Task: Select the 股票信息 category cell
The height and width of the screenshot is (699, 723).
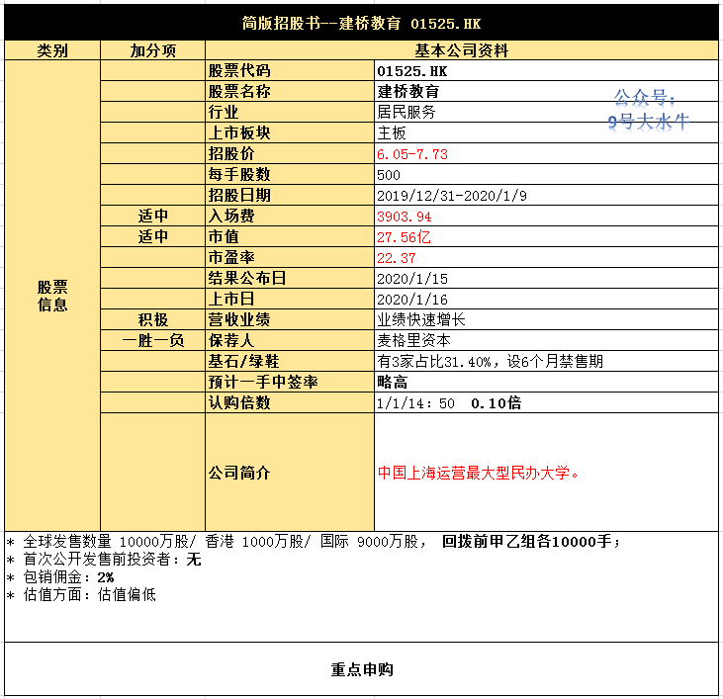Action: [52, 296]
